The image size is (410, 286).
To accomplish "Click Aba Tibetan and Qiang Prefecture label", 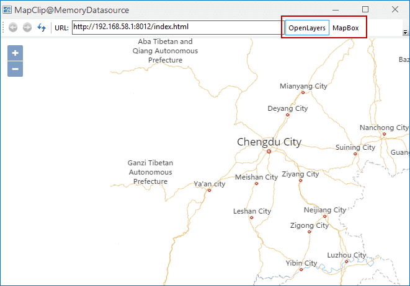I will point(165,51).
